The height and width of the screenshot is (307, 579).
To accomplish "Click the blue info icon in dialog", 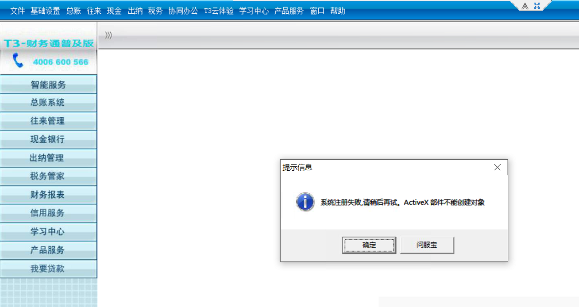I will click(305, 202).
